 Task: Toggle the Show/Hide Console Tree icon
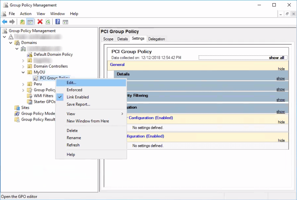pos(30,22)
